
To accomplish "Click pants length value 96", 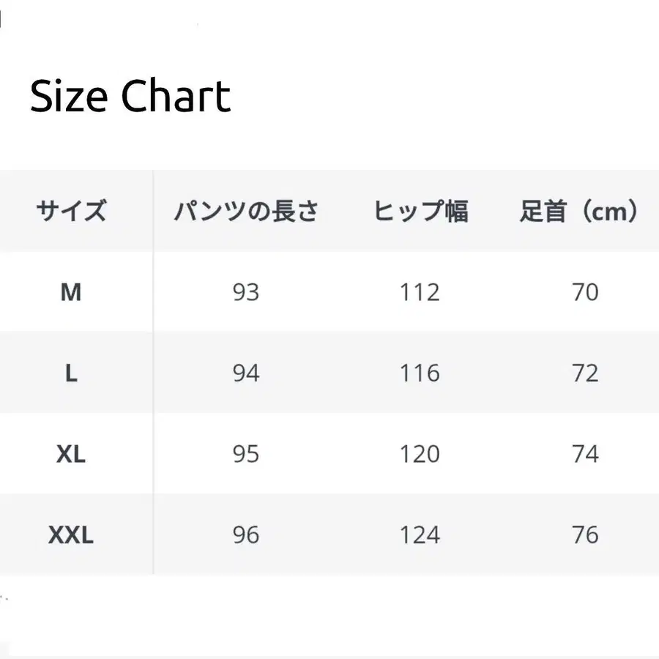I will [246, 535].
